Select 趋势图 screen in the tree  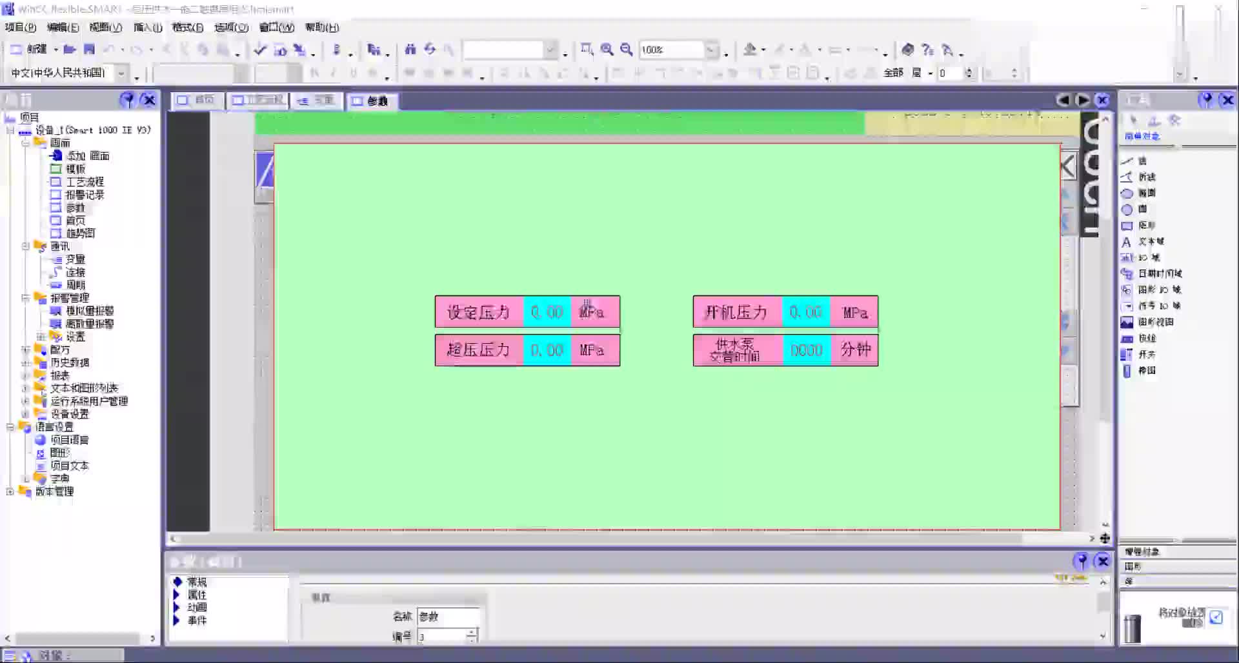(73, 233)
